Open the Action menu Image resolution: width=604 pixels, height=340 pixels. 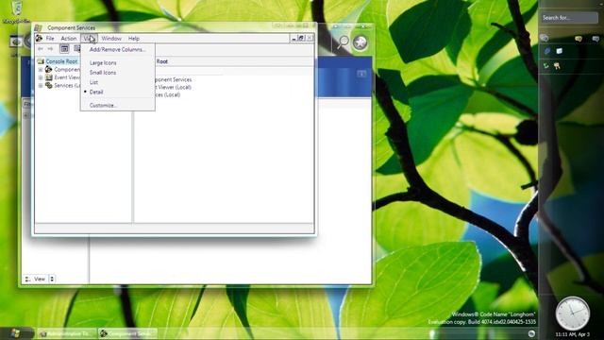tap(69, 39)
